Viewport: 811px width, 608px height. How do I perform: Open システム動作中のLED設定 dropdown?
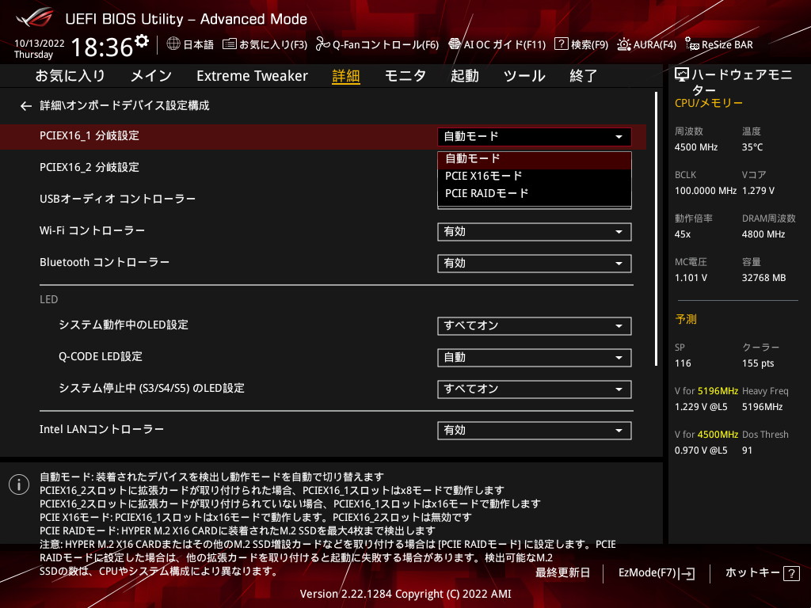click(x=535, y=325)
